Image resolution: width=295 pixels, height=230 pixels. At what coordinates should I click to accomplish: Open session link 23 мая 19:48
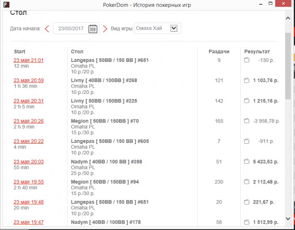point(29,202)
